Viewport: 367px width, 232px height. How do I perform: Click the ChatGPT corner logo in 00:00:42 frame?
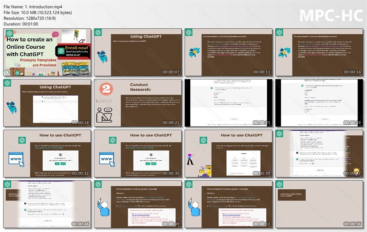coord(279,134)
